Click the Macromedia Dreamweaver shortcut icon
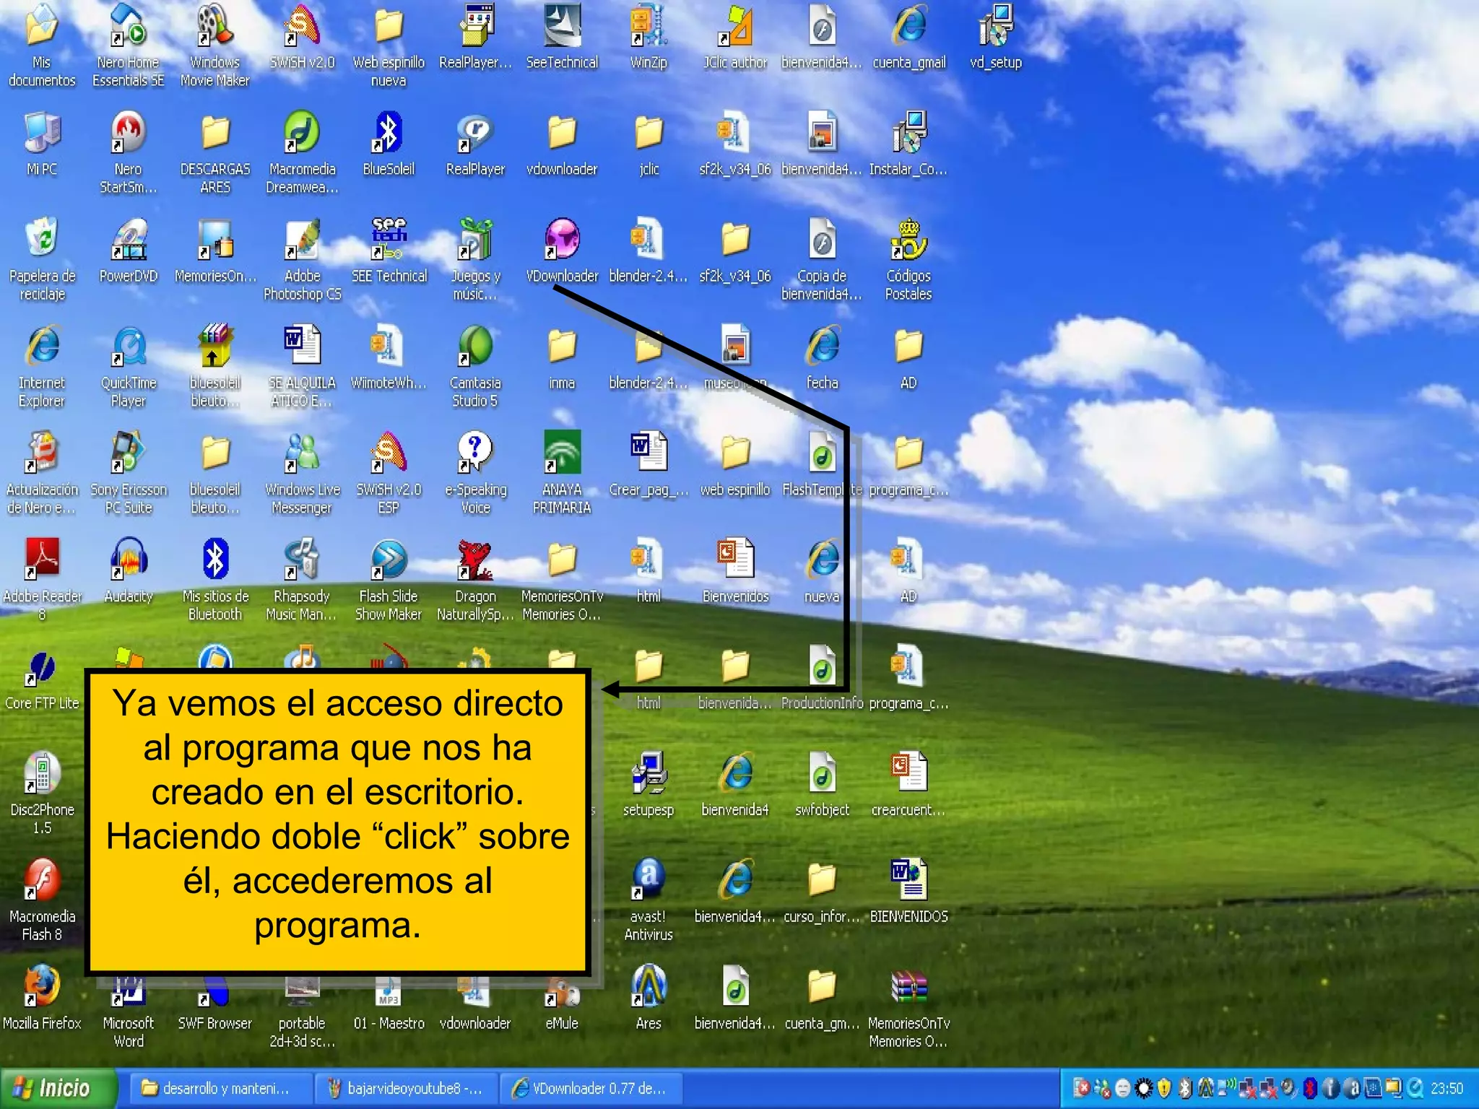 tap(302, 134)
